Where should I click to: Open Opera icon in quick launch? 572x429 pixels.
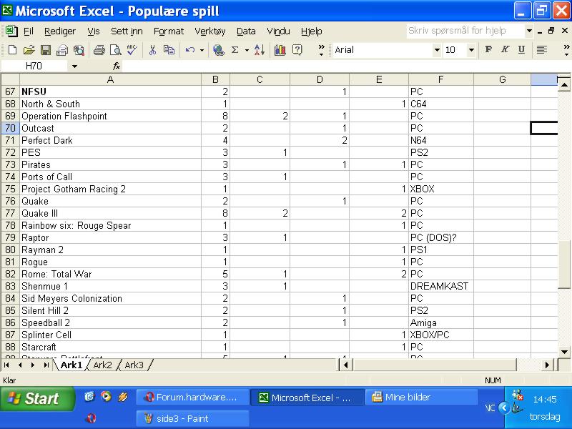click(92, 418)
